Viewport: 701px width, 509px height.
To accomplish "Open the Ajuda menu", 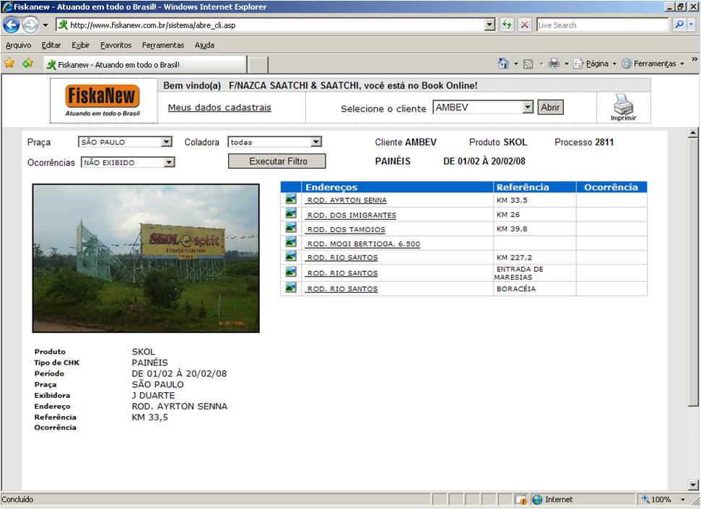I will pos(204,45).
